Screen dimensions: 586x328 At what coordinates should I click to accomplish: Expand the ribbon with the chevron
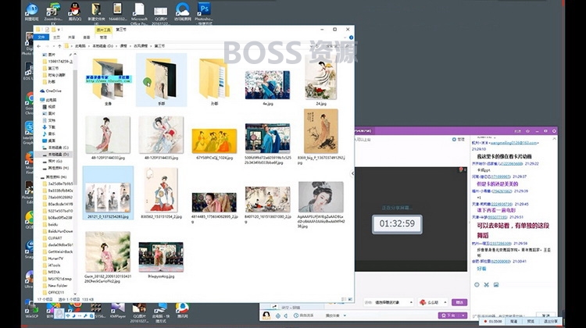[x=345, y=37]
